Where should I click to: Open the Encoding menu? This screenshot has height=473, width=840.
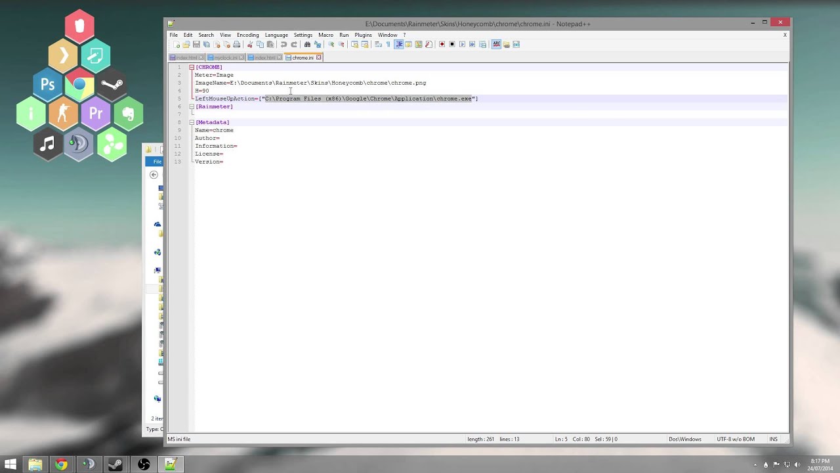247,35
